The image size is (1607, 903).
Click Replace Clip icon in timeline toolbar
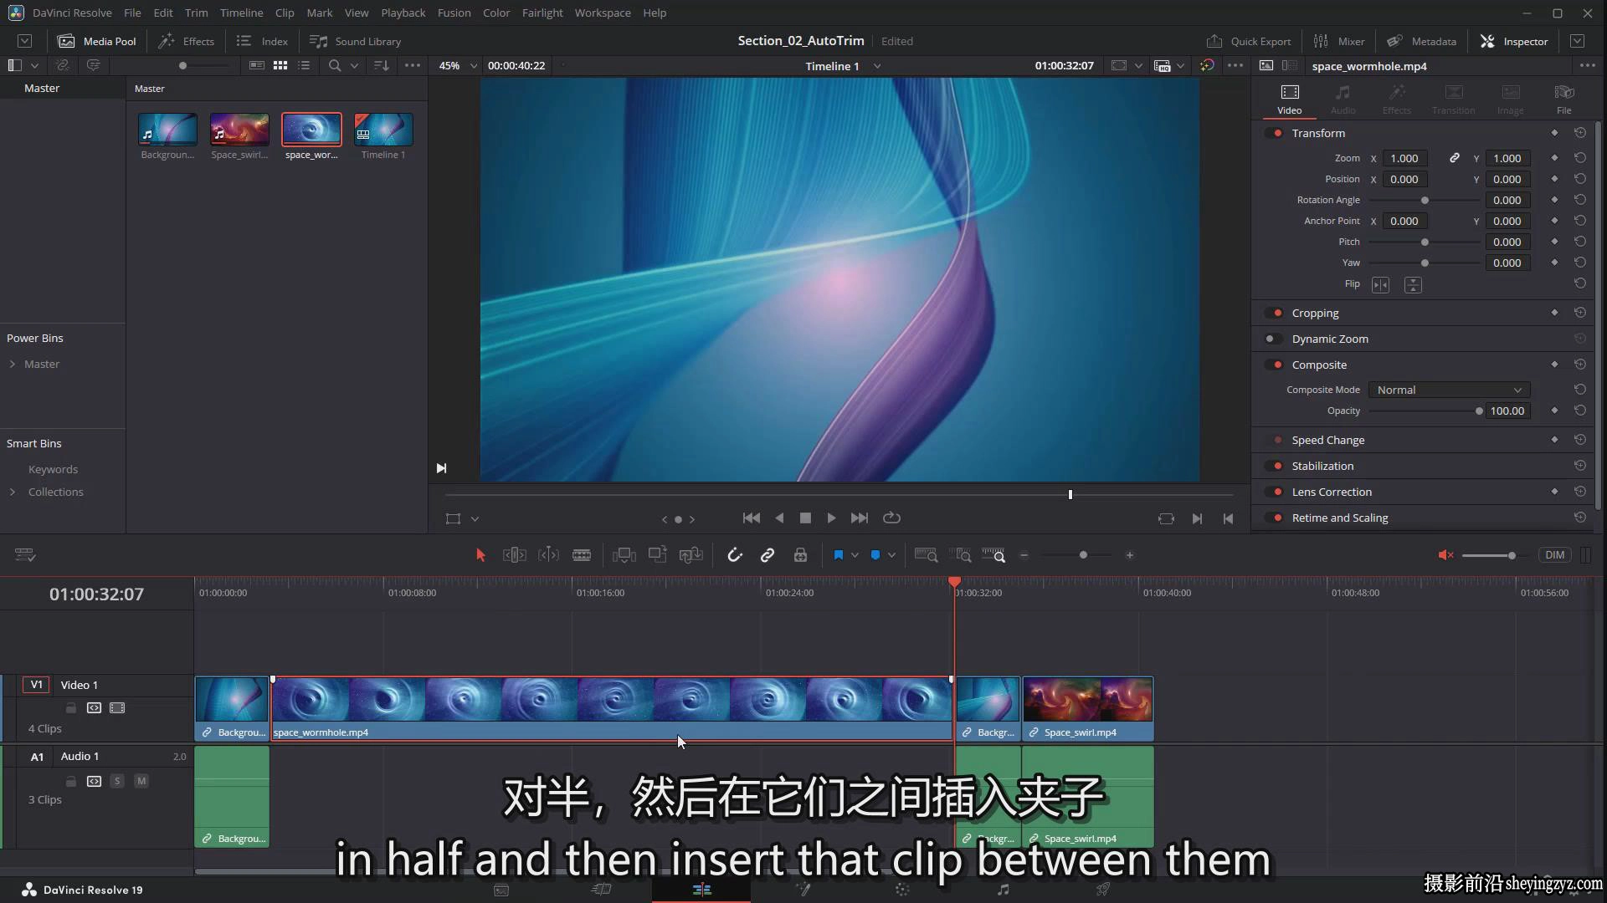[691, 555]
